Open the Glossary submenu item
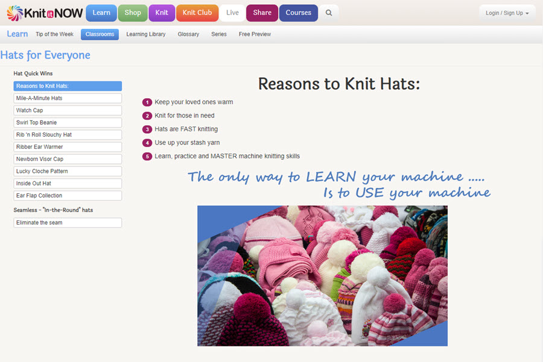Viewport: 543px width, 362px height. 188,34
